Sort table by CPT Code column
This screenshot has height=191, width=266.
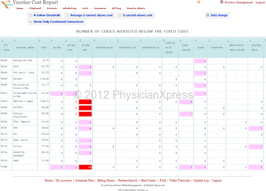click(x=6, y=47)
